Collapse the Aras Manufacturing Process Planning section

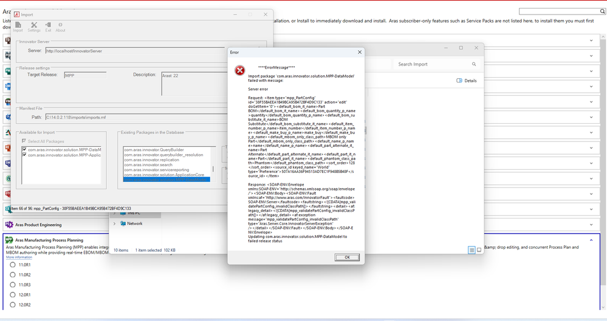tap(592, 240)
